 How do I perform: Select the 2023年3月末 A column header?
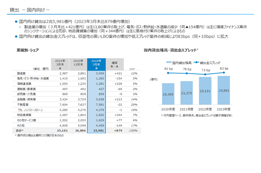[60, 65]
